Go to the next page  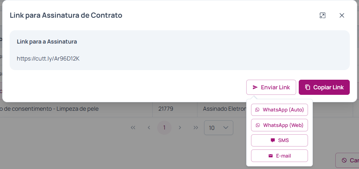(x=180, y=128)
